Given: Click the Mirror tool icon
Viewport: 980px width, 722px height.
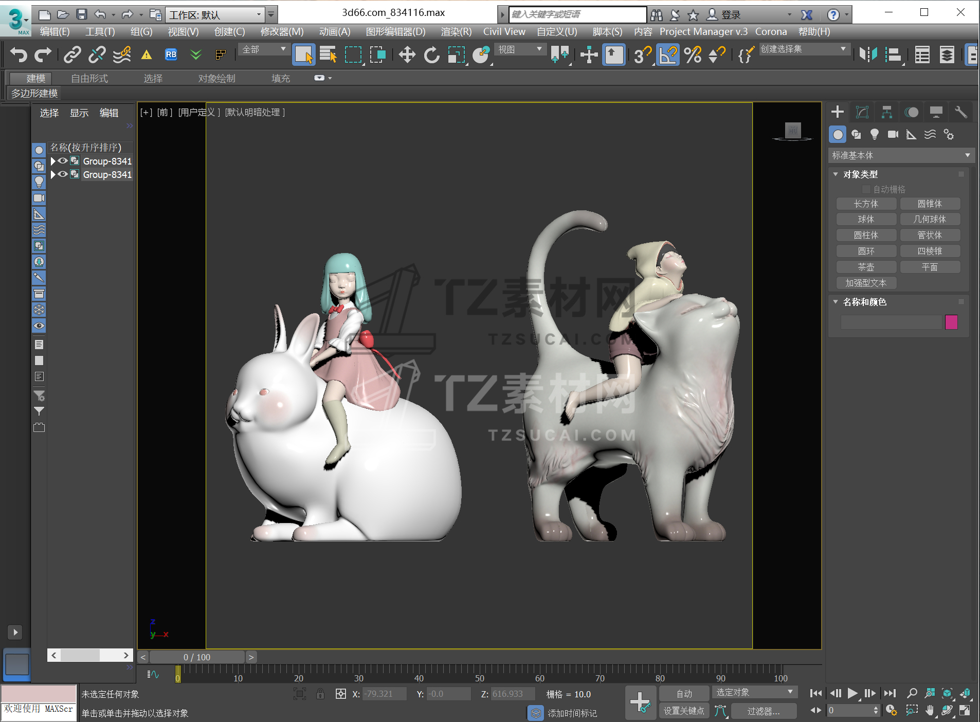Looking at the screenshot, I should [868, 55].
